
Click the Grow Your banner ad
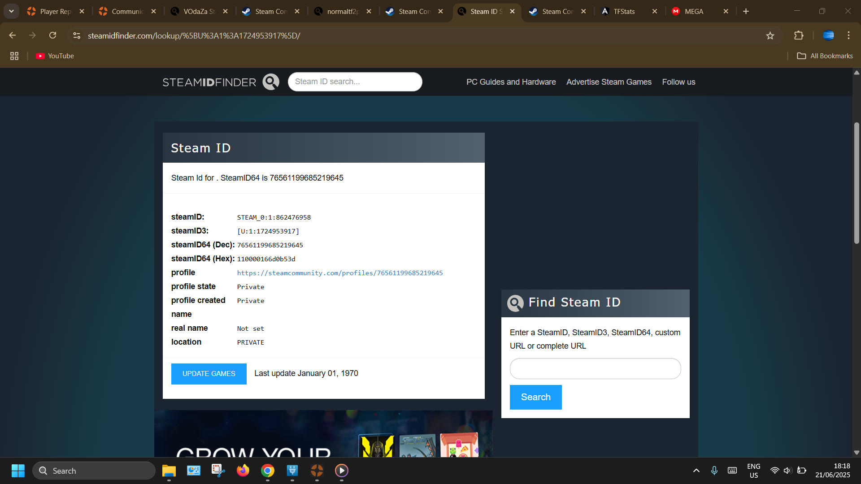(323, 434)
